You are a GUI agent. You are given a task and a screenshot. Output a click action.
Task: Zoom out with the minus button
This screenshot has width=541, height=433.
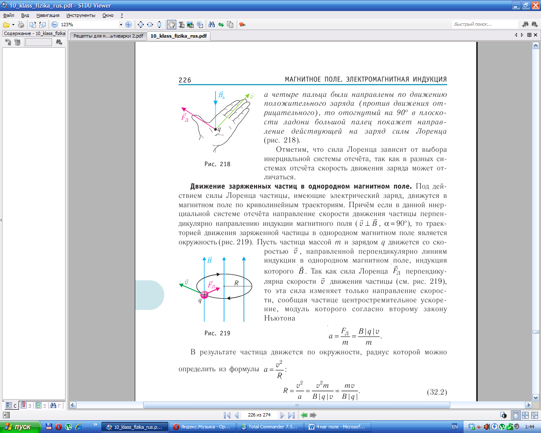click(54, 25)
